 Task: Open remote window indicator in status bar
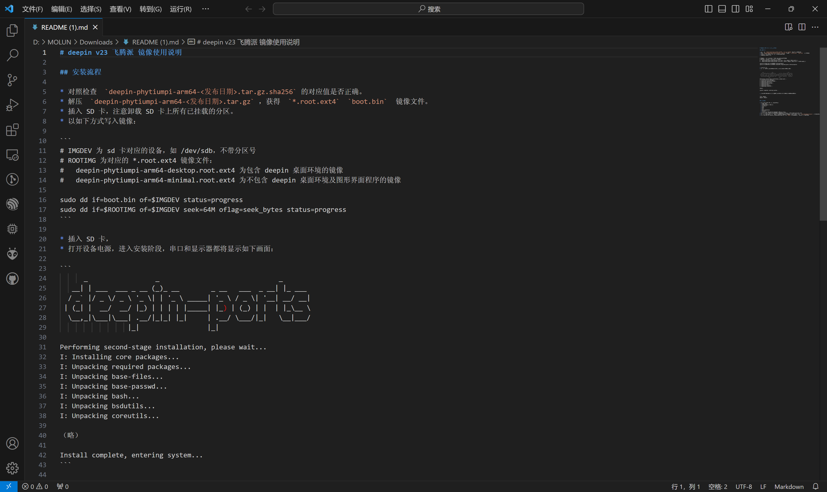click(x=9, y=486)
